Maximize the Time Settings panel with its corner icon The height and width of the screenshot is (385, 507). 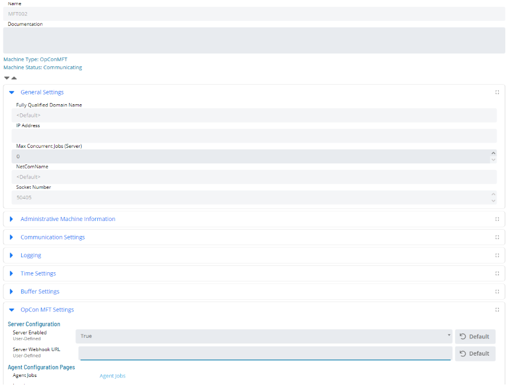pyautogui.click(x=497, y=273)
